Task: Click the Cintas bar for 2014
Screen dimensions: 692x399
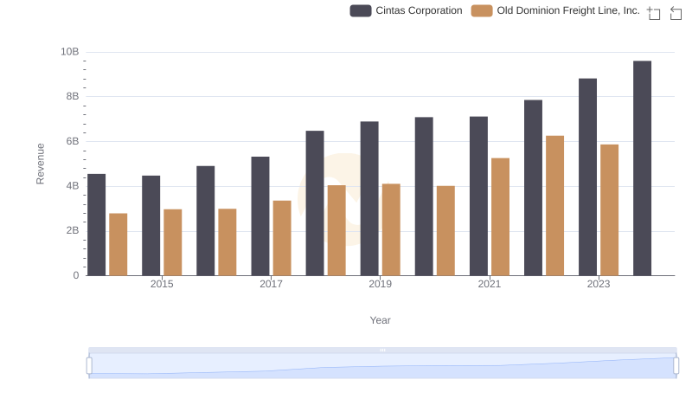Action: [x=96, y=225]
